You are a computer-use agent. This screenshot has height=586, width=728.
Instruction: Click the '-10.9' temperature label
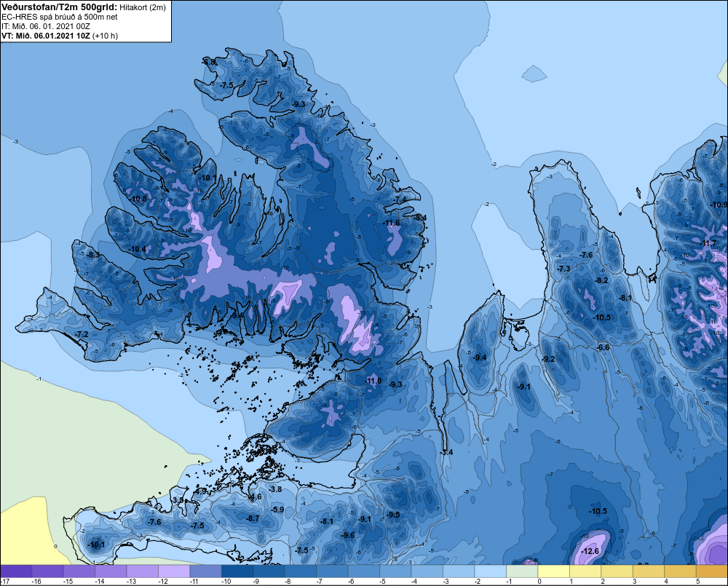(x=719, y=205)
